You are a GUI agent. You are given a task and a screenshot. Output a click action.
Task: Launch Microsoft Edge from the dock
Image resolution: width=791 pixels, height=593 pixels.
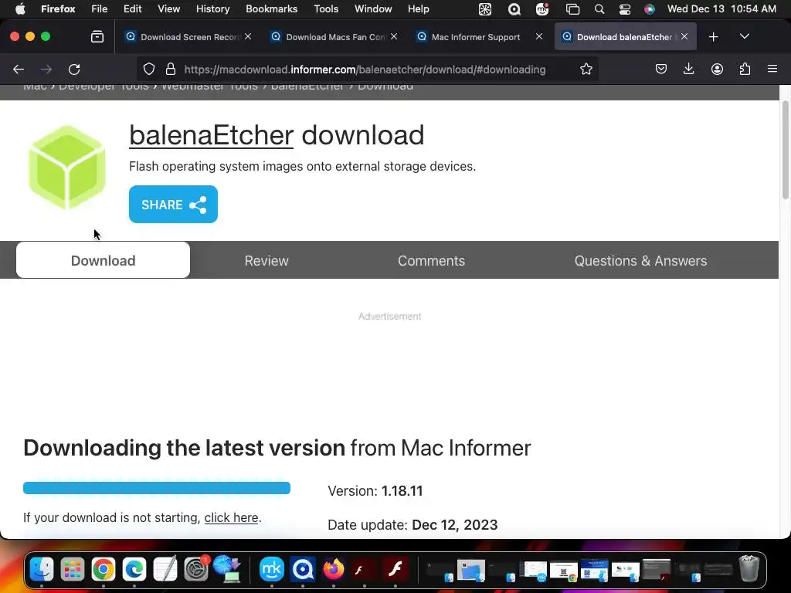click(x=134, y=569)
